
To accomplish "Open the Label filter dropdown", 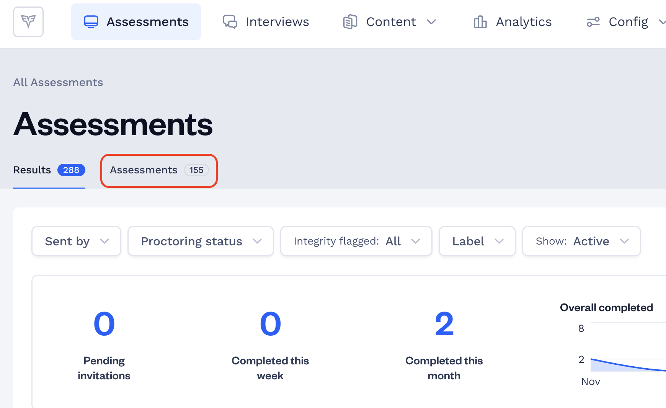I will tap(477, 241).
